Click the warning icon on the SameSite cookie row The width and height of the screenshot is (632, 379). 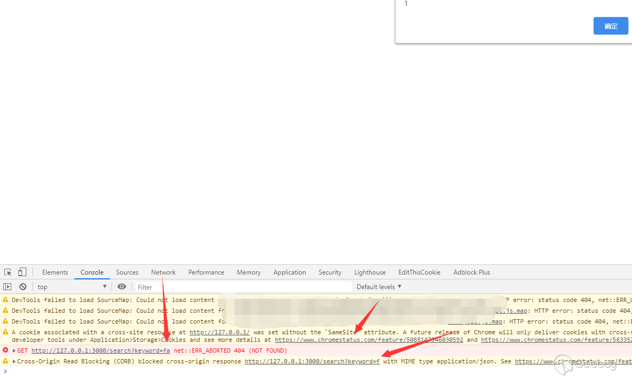(5, 332)
